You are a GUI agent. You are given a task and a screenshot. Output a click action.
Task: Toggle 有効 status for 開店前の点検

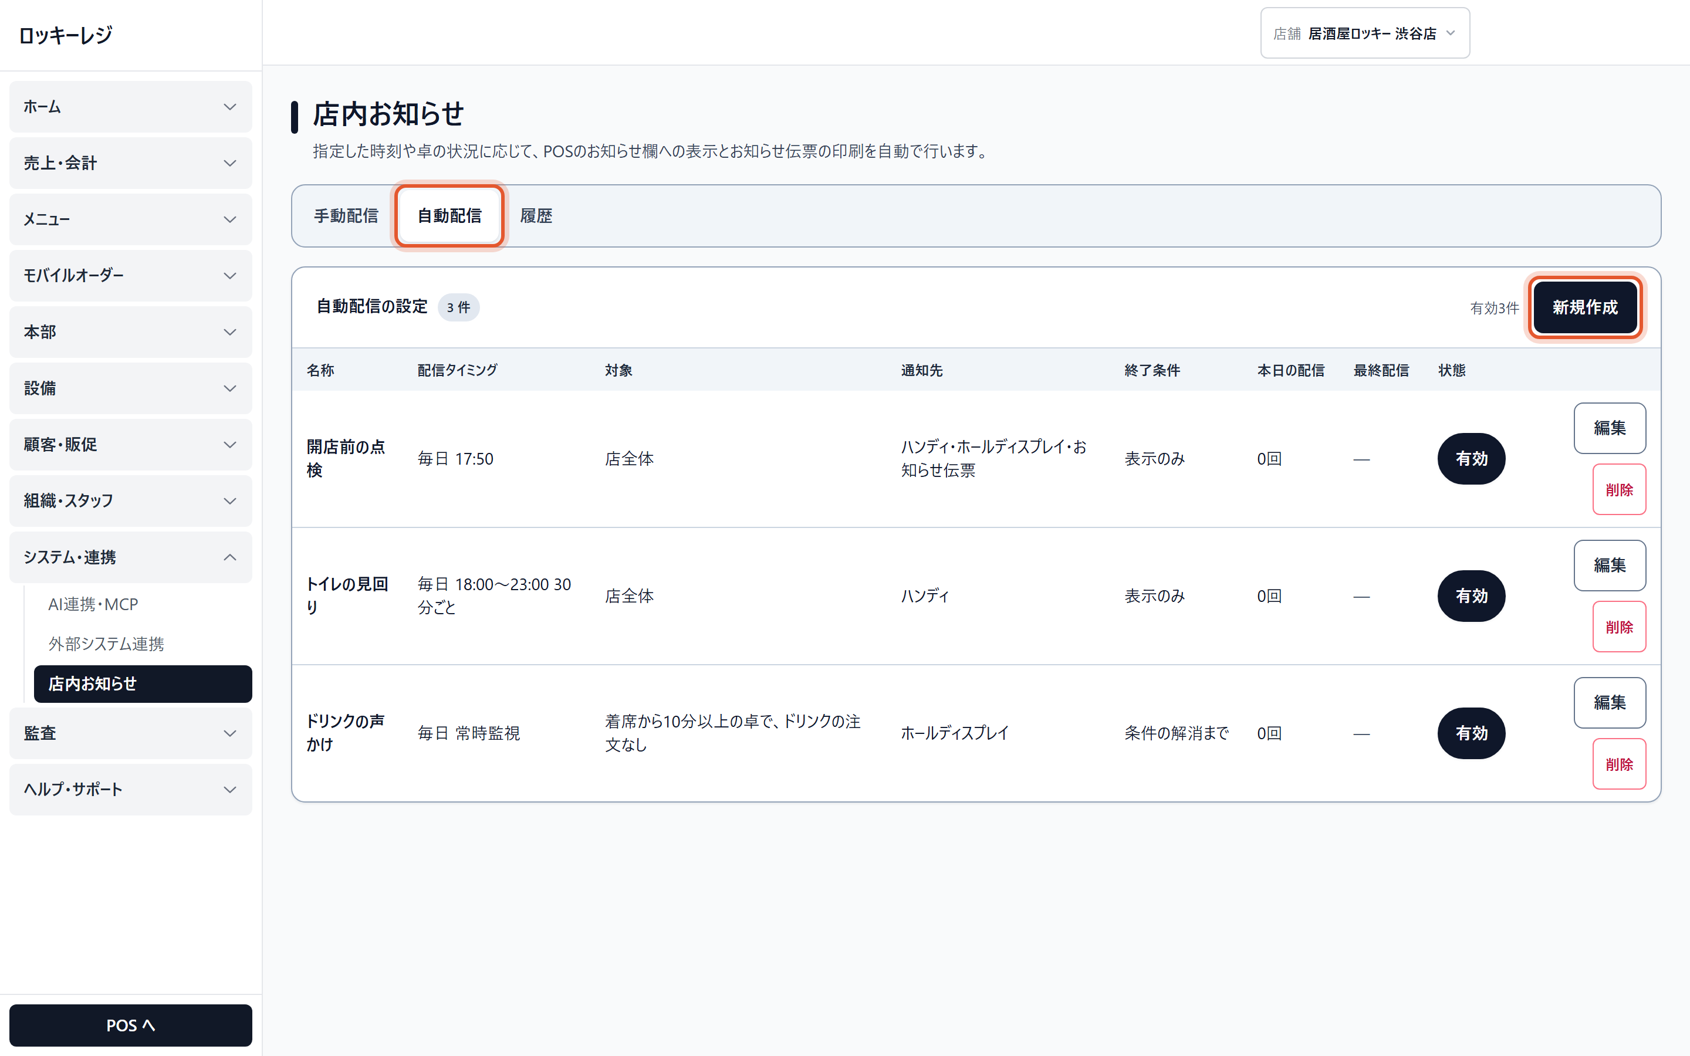pos(1471,459)
